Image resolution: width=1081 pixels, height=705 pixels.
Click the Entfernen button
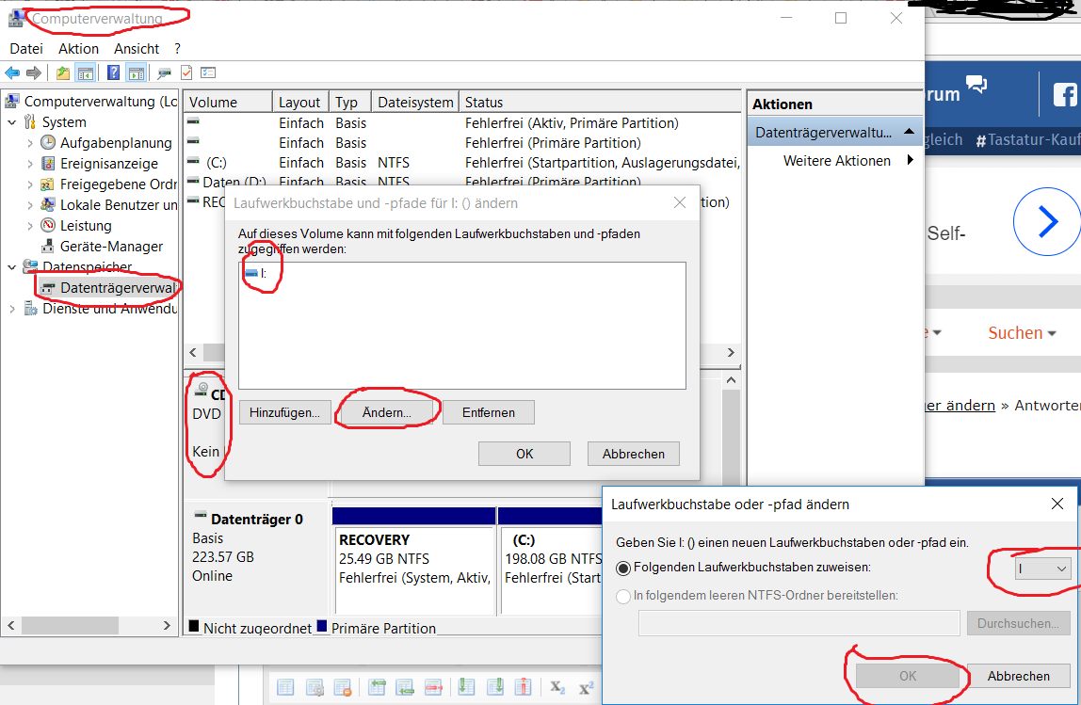pos(488,413)
